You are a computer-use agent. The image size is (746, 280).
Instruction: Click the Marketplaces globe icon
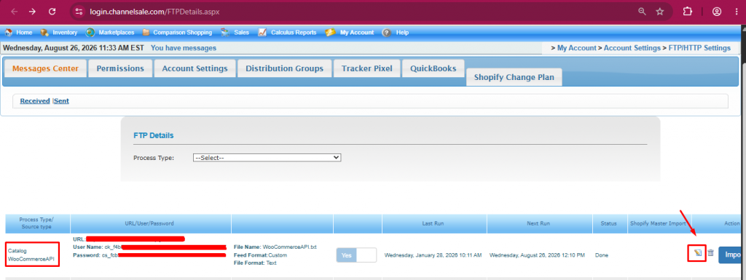[90, 33]
